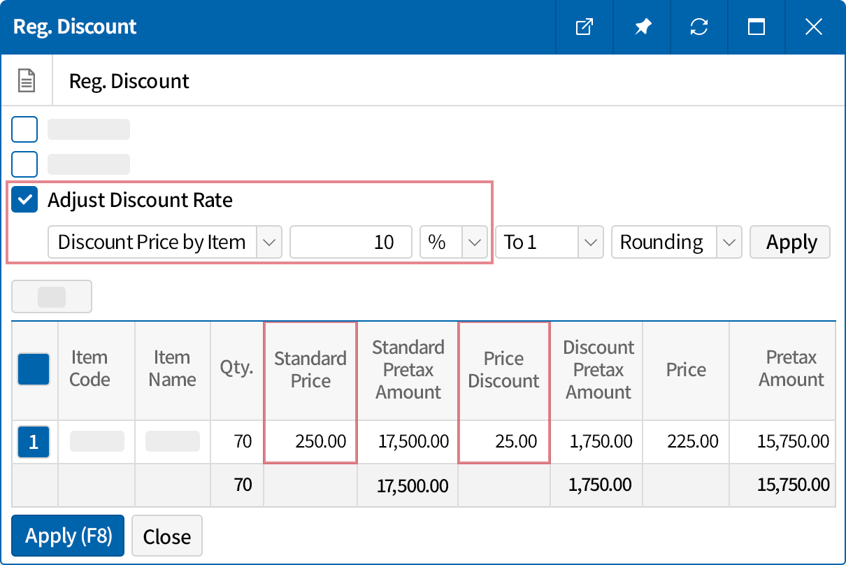Click the document icon beside Reg. Discount
846x565 pixels.
[26, 80]
